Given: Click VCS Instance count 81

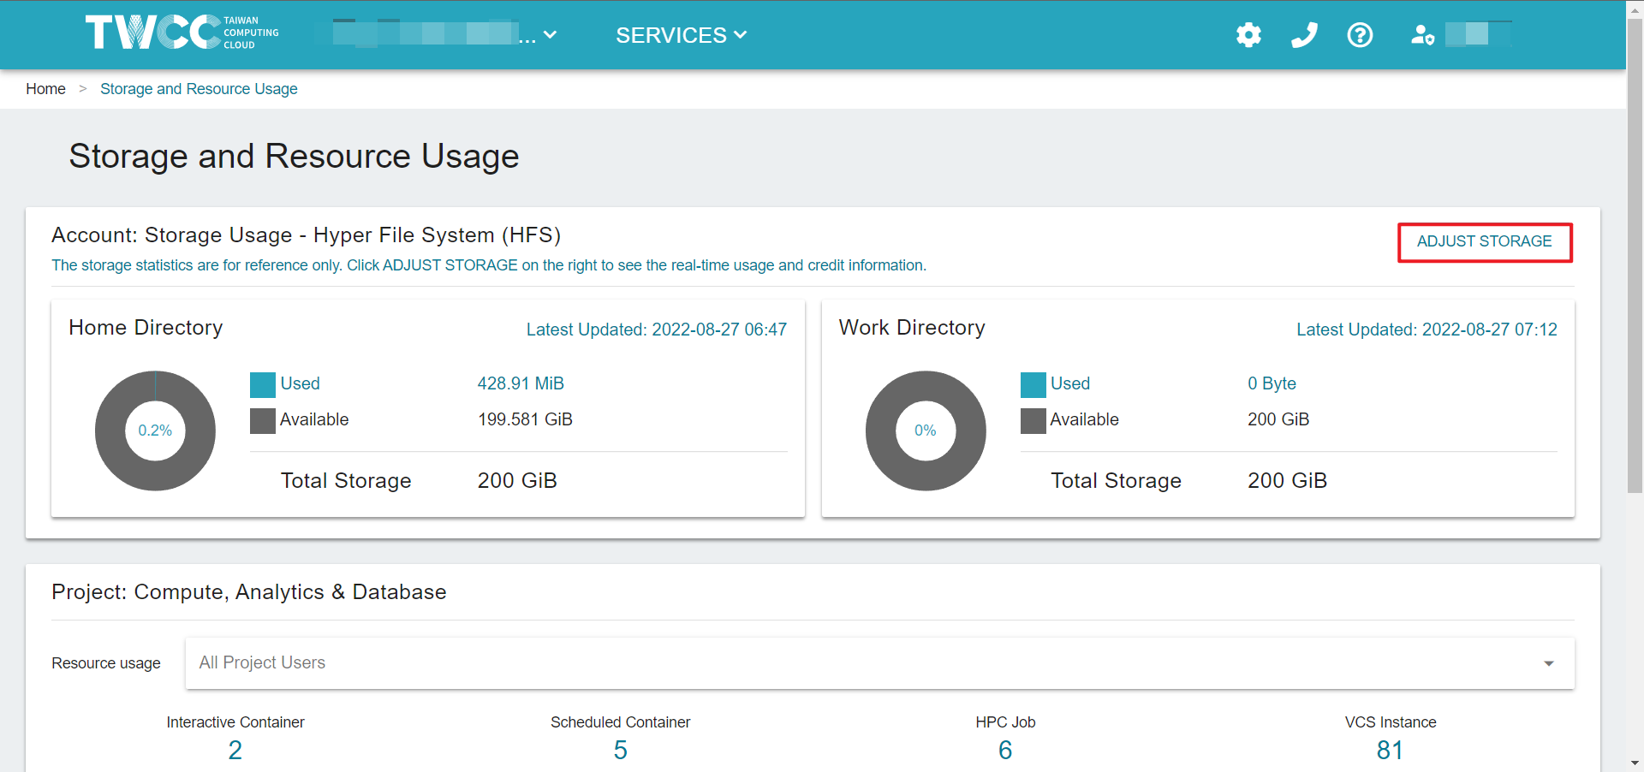Looking at the screenshot, I should tap(1390, 751).
